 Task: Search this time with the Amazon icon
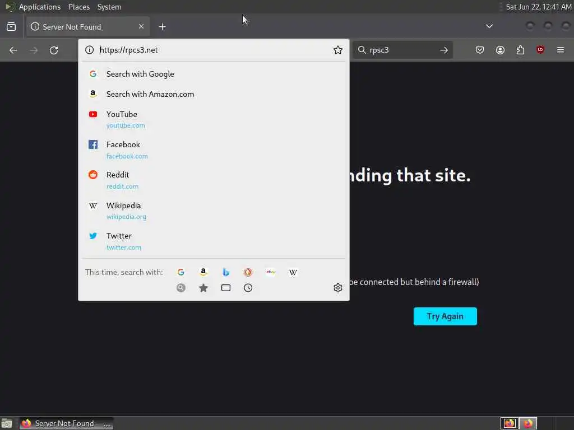tap(203, 272)
